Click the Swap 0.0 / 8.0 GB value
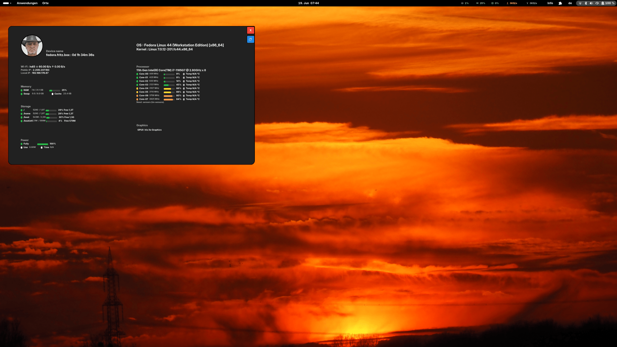 pyautogui.click(x=38, y=94)
